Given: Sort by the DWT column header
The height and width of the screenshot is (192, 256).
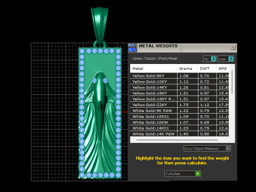Looking at the screenshot, I should click(207, 68).
